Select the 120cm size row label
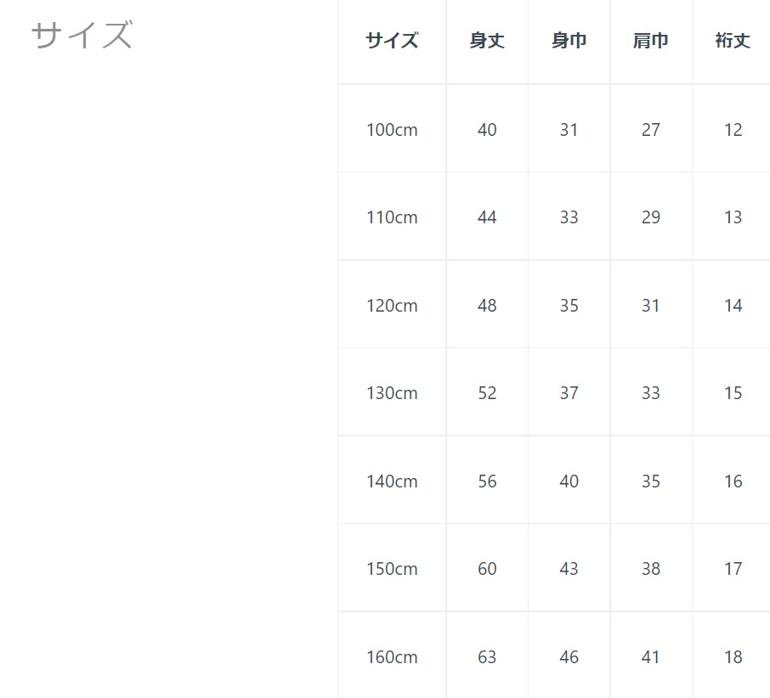The height and width of the screenshot is (698, 770). pos(392,306)
